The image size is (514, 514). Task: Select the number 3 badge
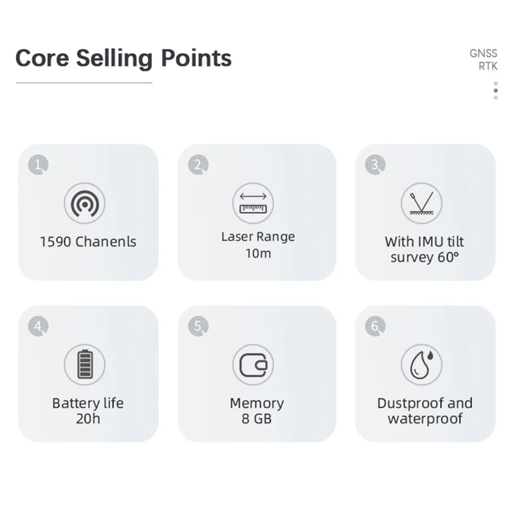coord(375,164)
